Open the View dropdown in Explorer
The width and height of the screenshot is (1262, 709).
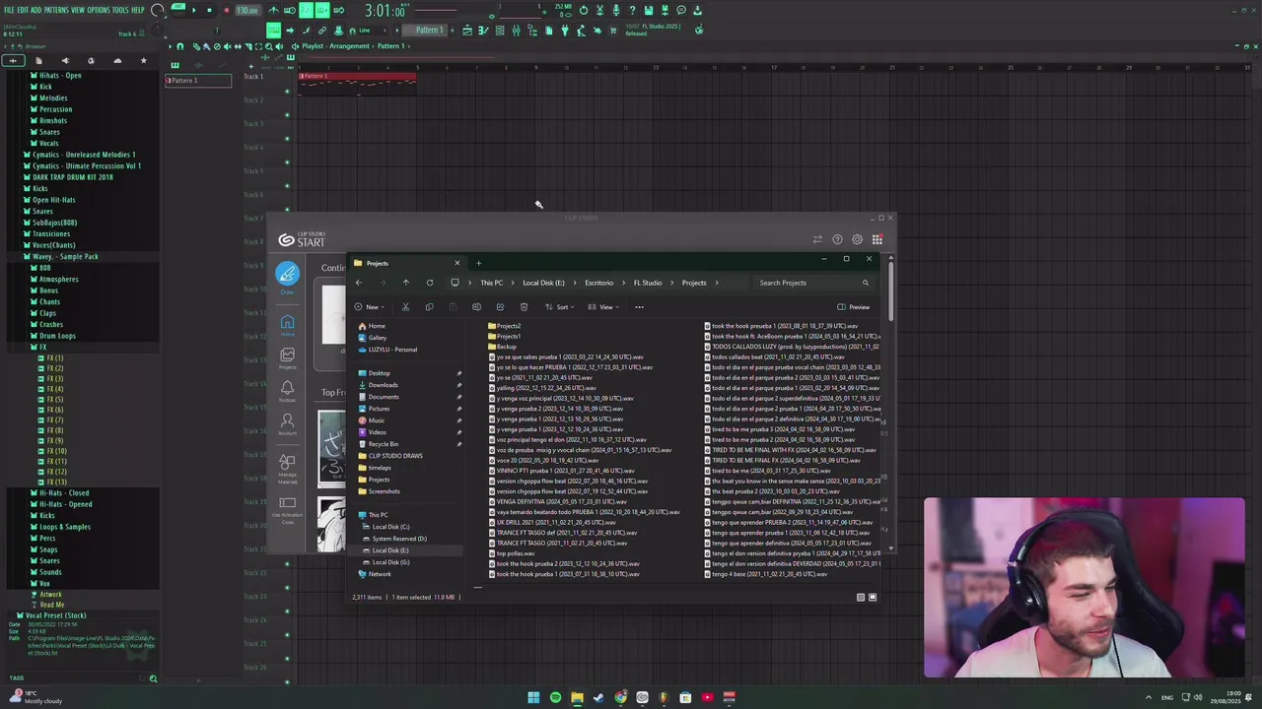click(603, 307)
